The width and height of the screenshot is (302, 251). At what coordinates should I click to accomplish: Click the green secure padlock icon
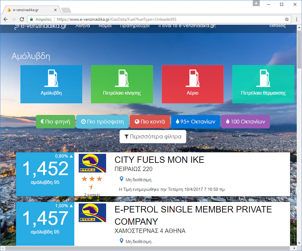(31, 19)
